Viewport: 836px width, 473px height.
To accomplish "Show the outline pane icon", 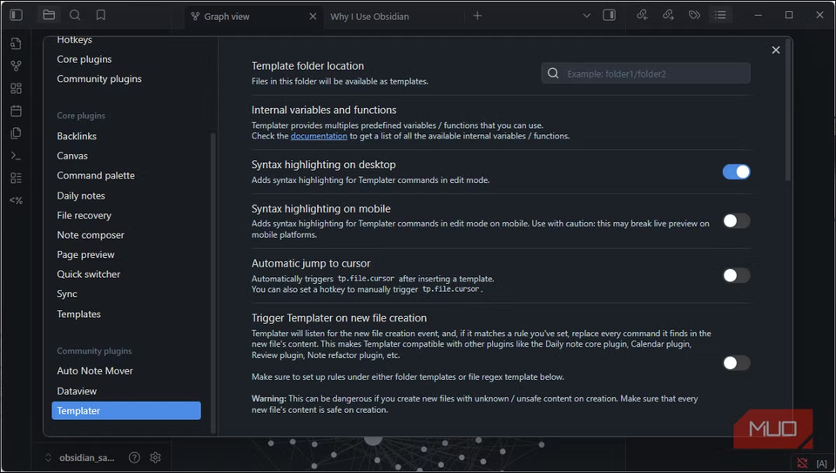I will pyautogui.click(x=720, y=15).
